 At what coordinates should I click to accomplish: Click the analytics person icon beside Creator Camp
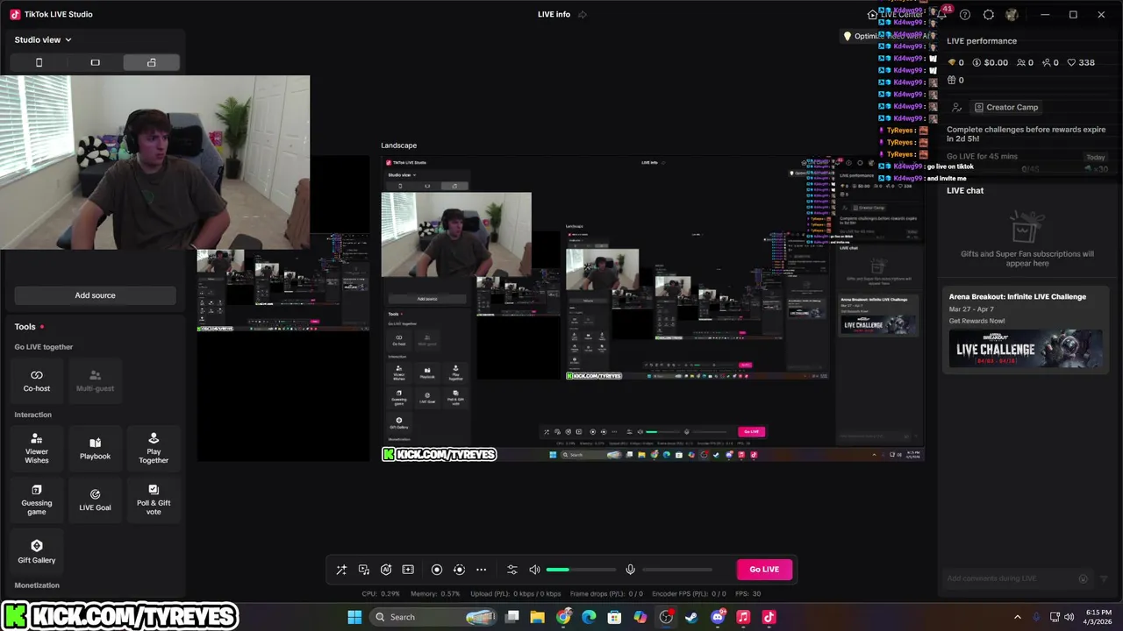tap(955, 107)
